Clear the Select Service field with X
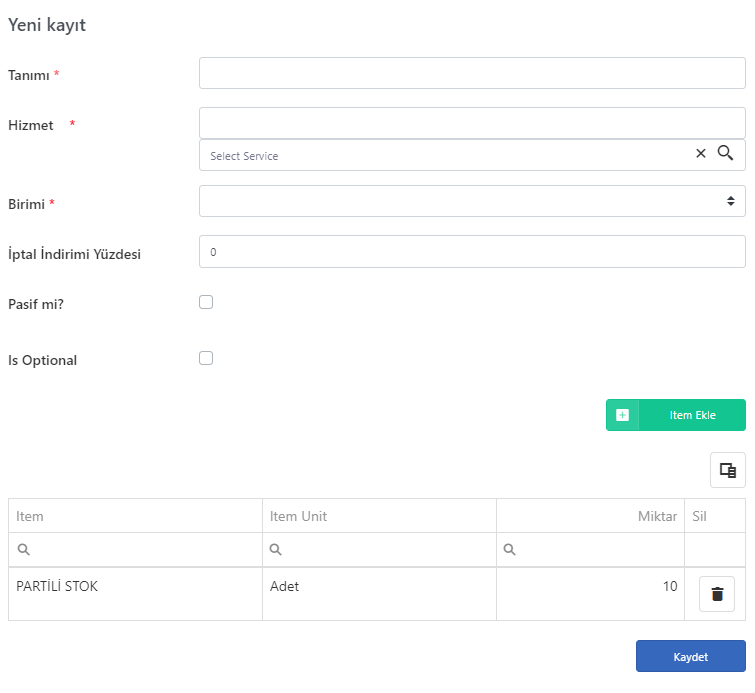 point(701,154)
